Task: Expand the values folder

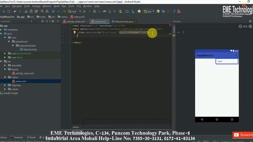Action: [x=5, y=89]
